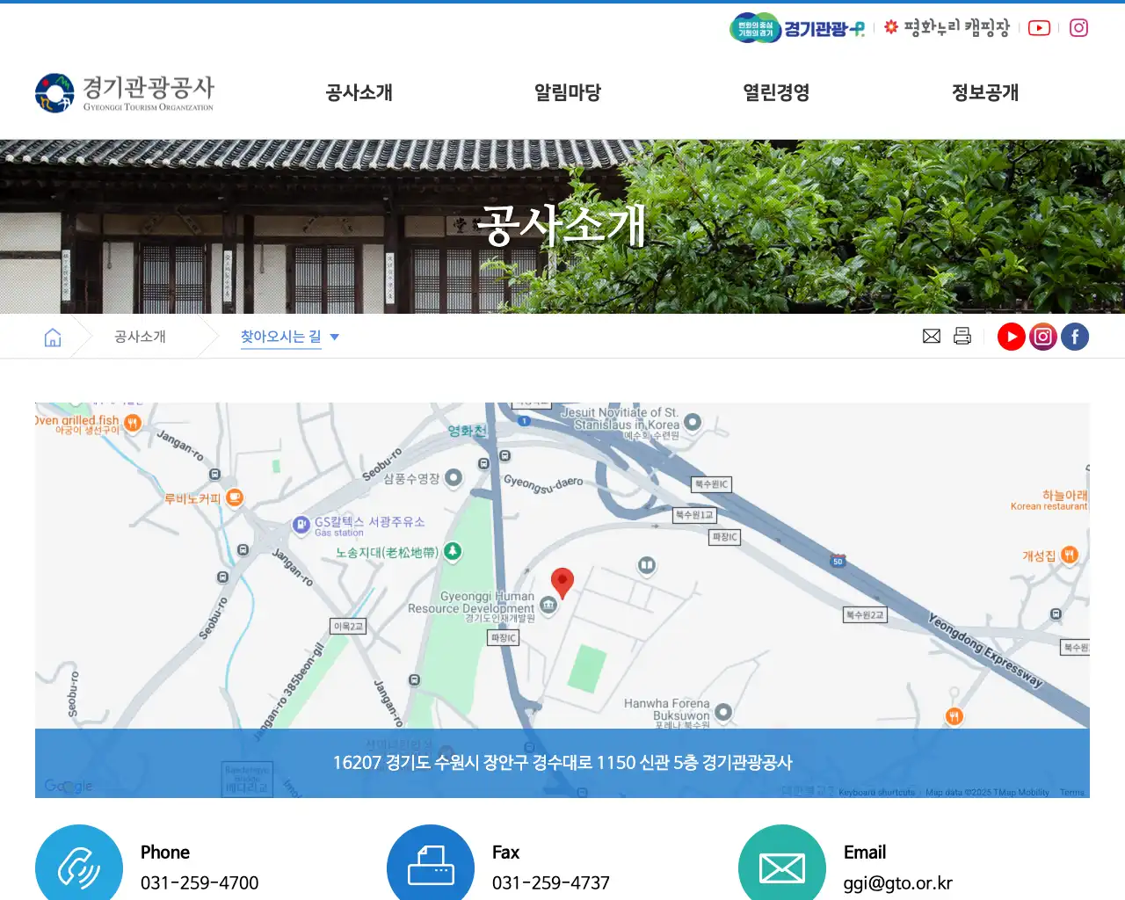Click the Google logo on the map

[69, 786]
